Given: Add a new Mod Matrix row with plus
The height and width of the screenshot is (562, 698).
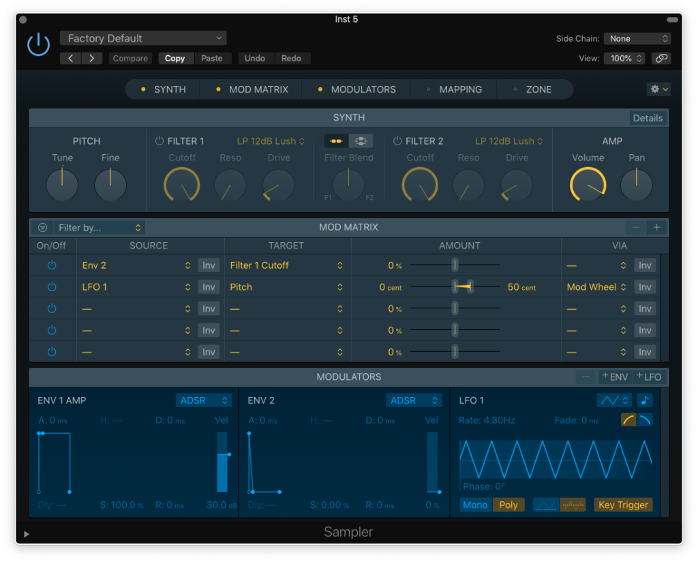Looking at the screenshot, I should pos(656,228).
